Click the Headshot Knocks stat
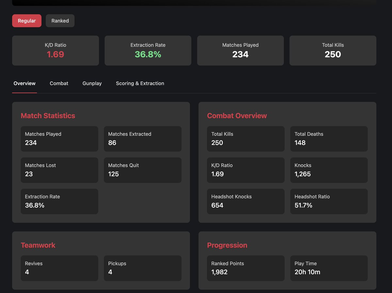The height and width of the screenshot is (293, 392). (246, 201)
